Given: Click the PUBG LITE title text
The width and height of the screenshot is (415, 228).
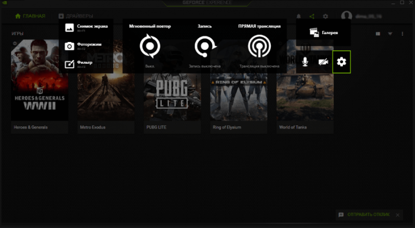Looking at the screenshot, I should coord(157,127).
